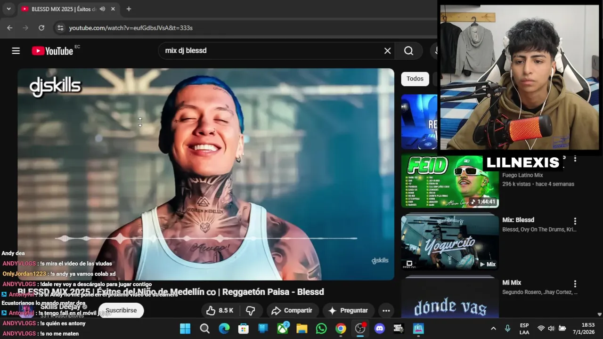Open GTA V from taskbar
603x339 pixels.
(x=399, y=329)
